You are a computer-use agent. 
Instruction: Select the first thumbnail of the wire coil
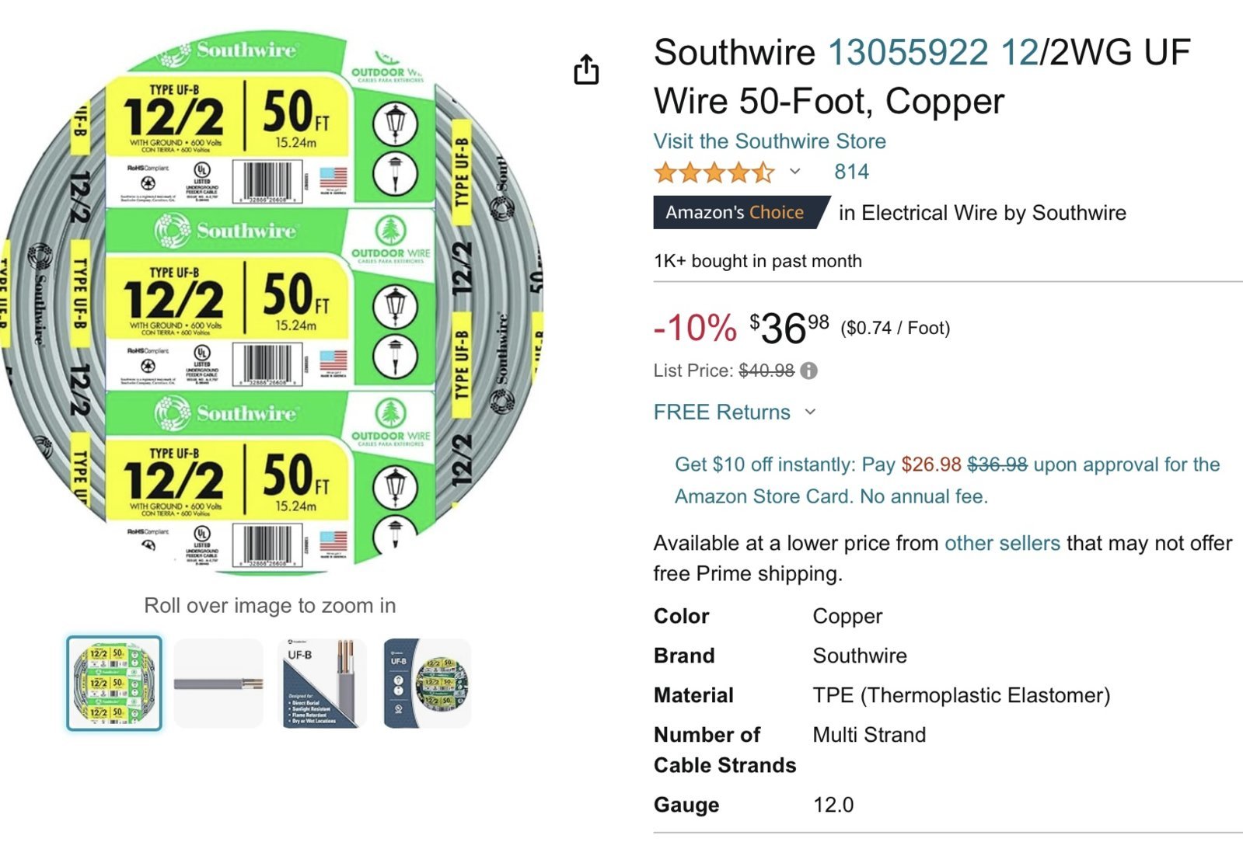coord(114,684)
